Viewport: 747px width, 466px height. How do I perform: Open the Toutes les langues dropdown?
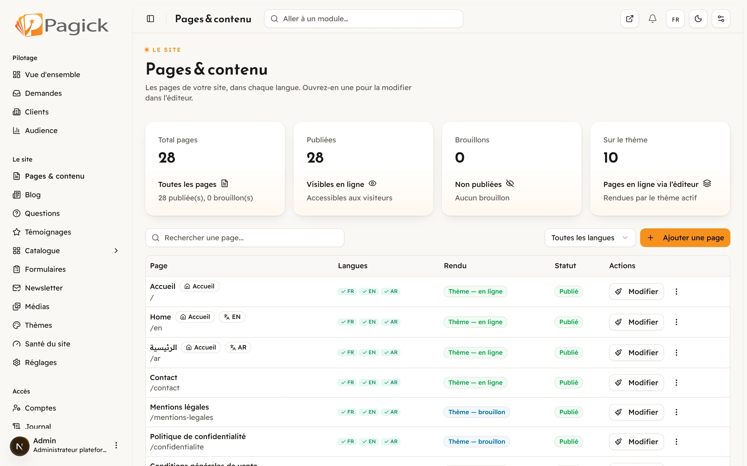[590, 238]
